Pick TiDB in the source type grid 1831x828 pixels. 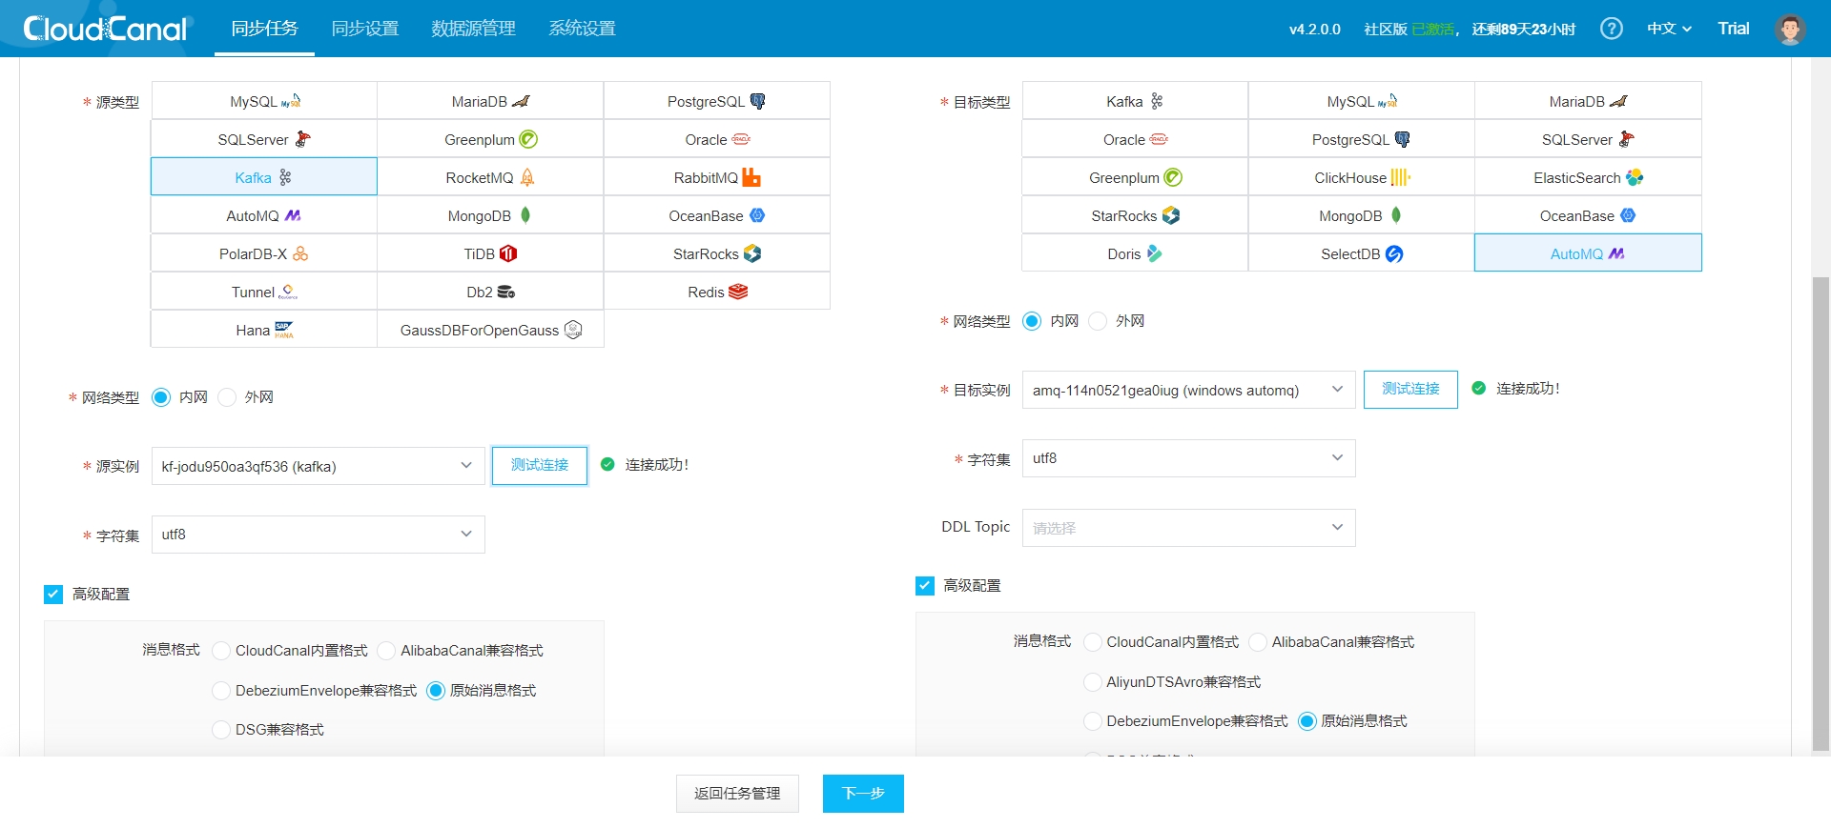coord(490,253)
